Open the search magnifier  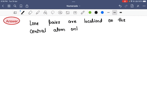15,6
